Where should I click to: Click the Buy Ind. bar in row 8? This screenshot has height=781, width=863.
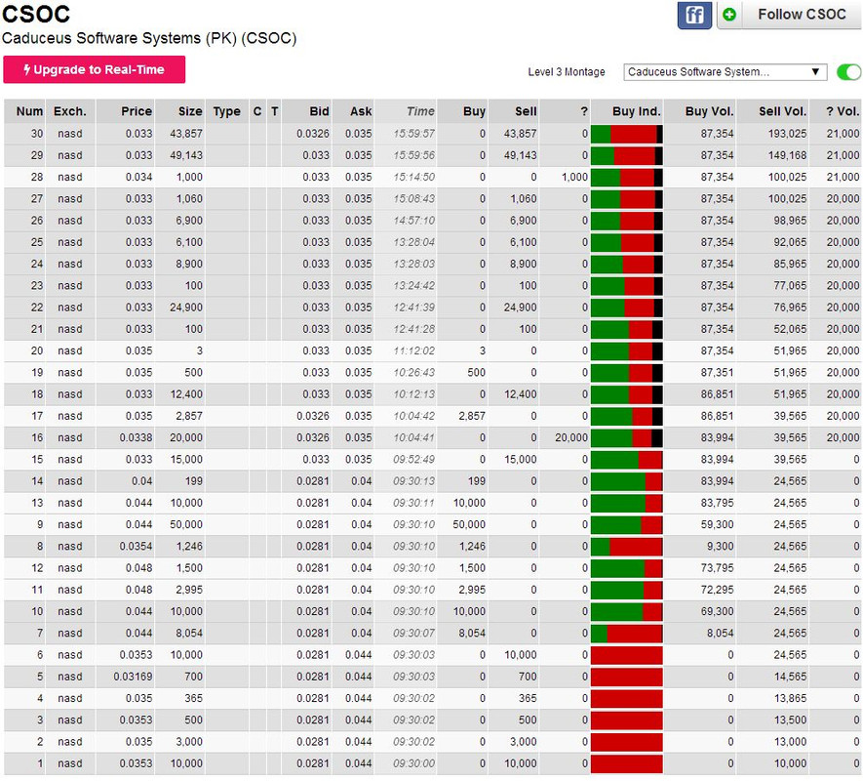(627, 547)
